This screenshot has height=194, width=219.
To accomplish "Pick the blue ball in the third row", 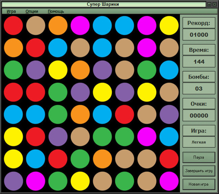I will 169,70.
